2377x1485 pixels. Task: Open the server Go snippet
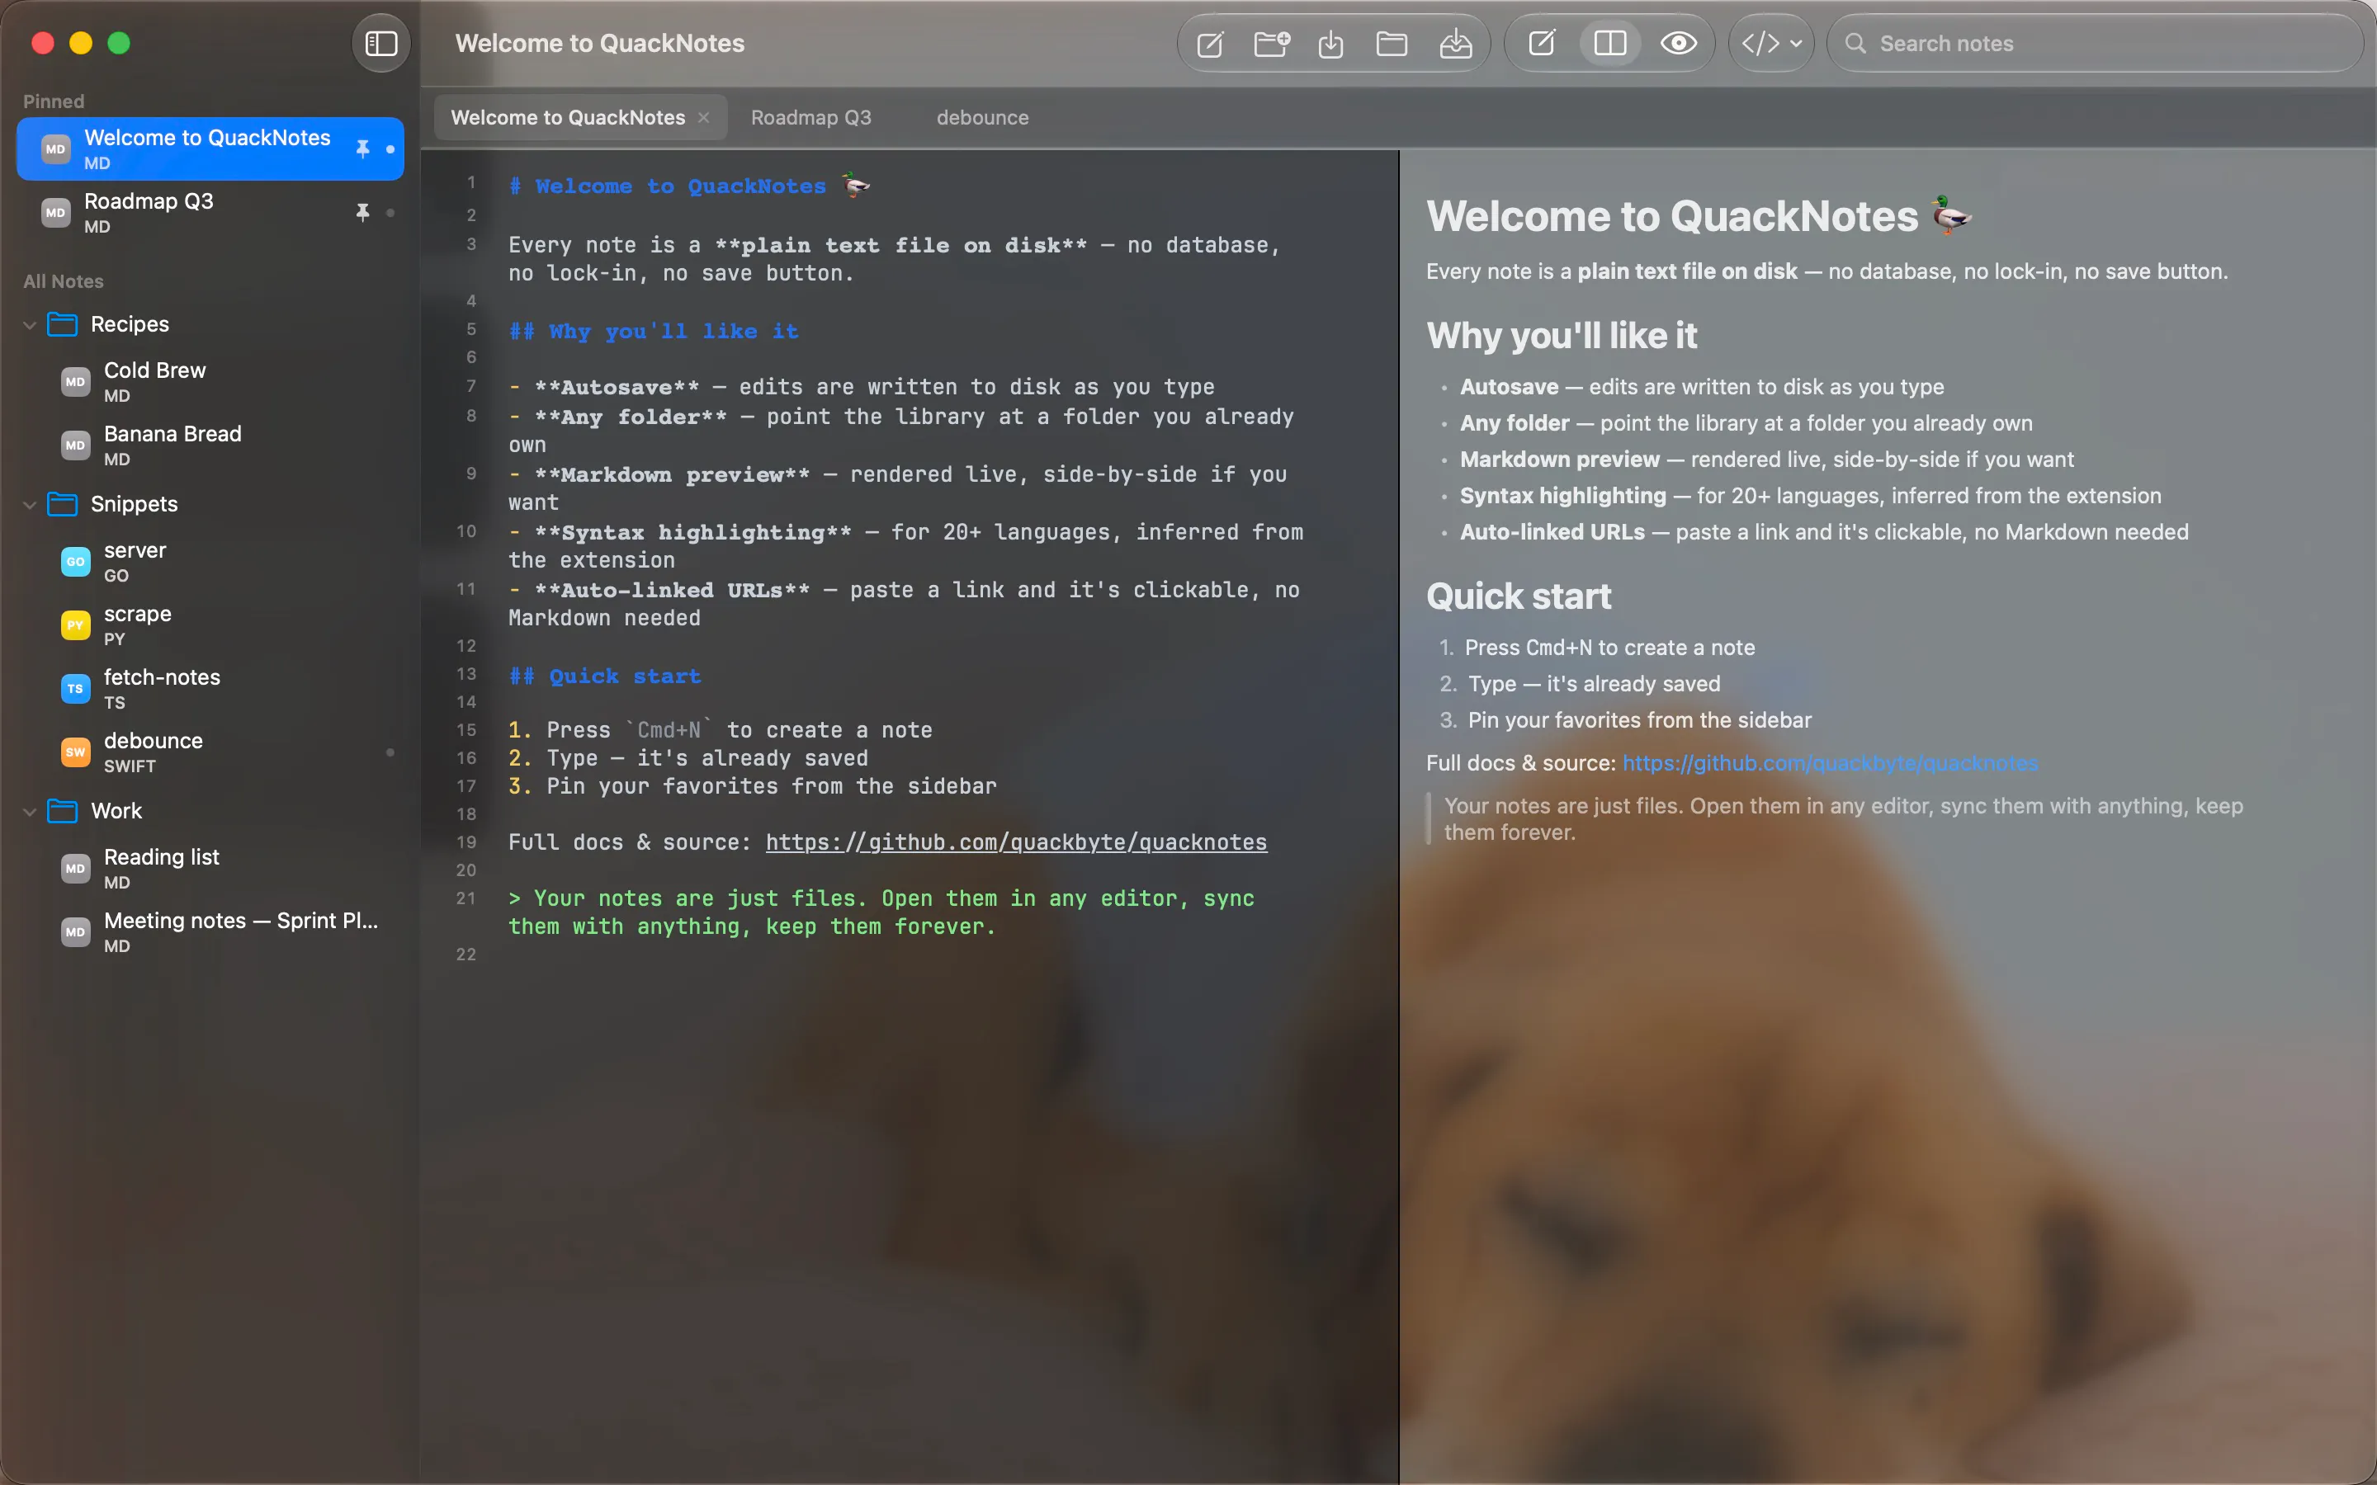click(210, 562)
